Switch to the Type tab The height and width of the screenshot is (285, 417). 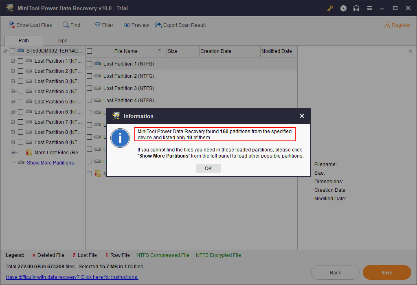pos(62,40)
